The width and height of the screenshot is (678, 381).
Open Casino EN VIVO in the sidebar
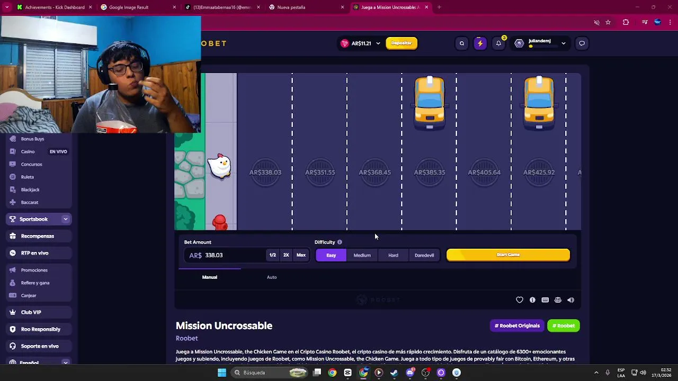point(38,151)
